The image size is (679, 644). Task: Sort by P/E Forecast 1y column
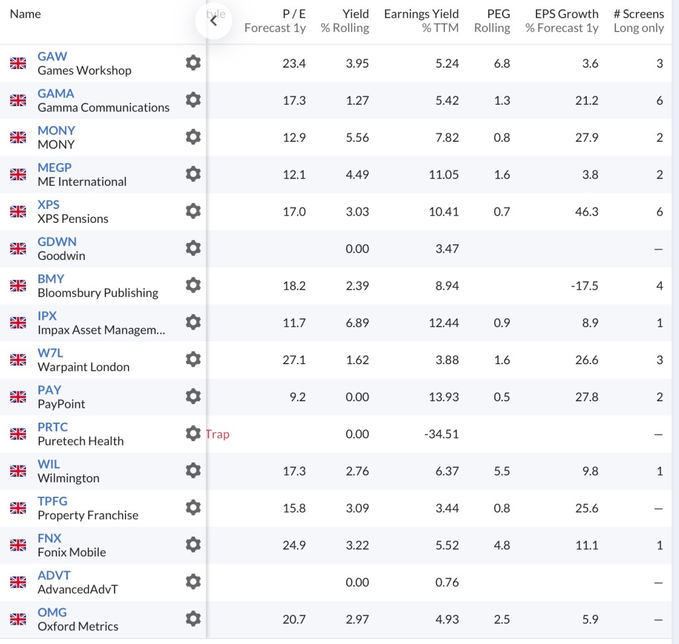pos(275,21)
